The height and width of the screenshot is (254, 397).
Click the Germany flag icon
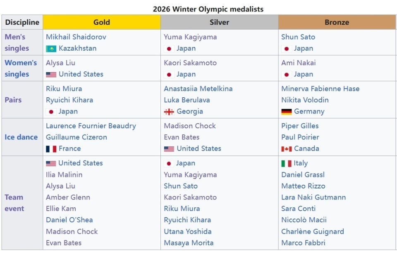pyautogui.click(x=287, y=112)
